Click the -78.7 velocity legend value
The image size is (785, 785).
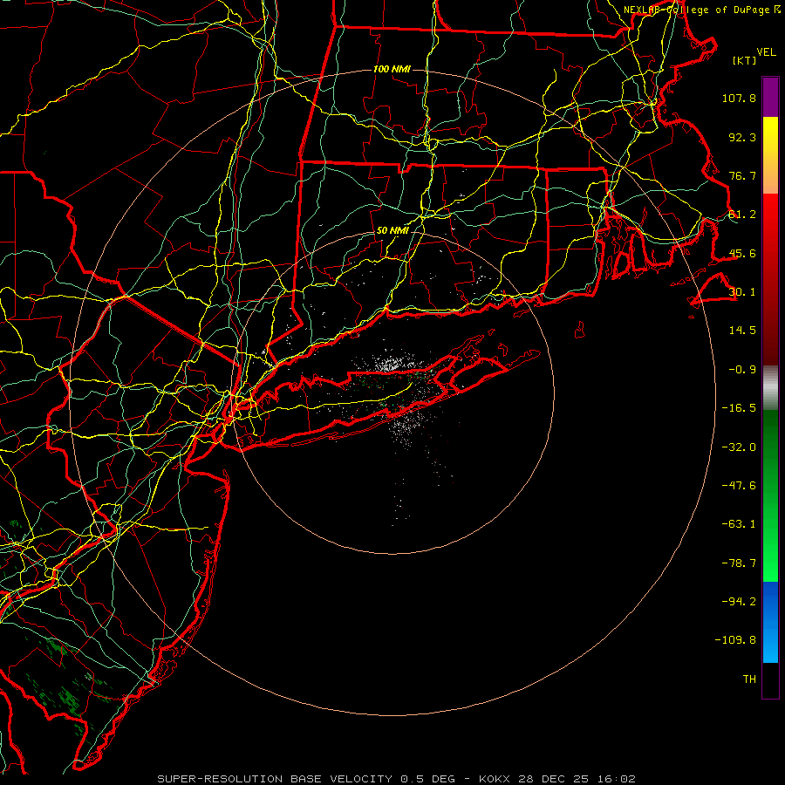pos(739,563)
